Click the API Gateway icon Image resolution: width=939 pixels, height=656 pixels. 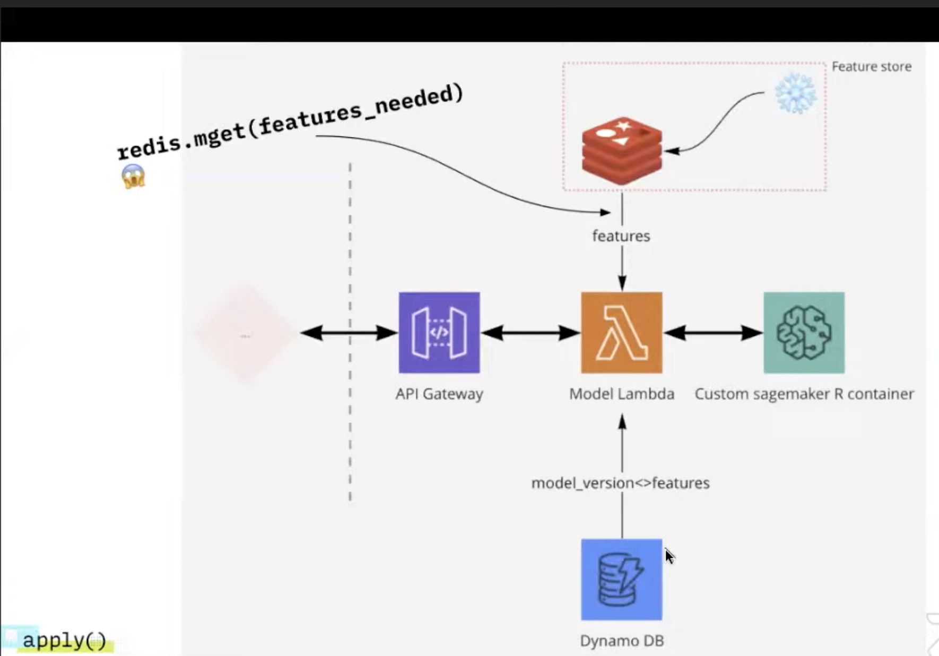click(439, 333)
